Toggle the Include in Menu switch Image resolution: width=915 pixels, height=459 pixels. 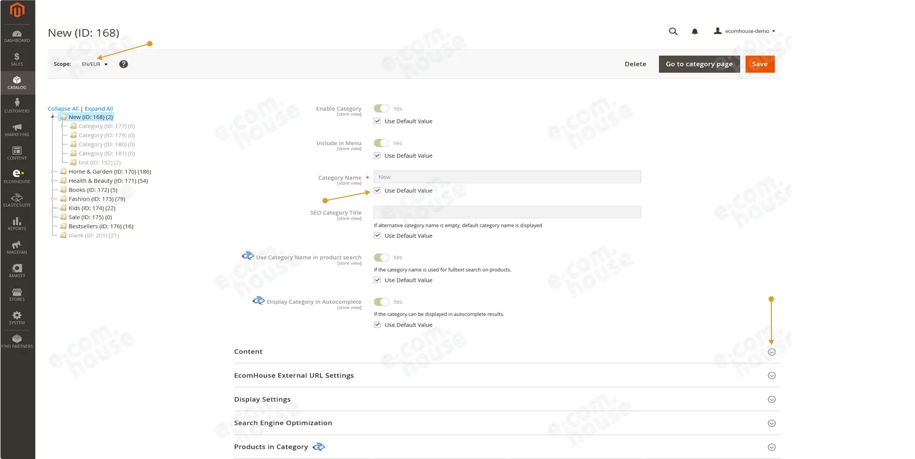point(381,143)
